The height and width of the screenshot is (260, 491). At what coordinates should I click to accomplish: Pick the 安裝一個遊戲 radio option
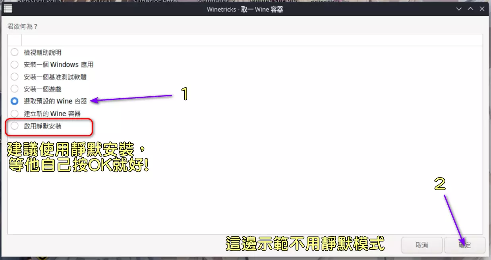click(x=15, y=89)
